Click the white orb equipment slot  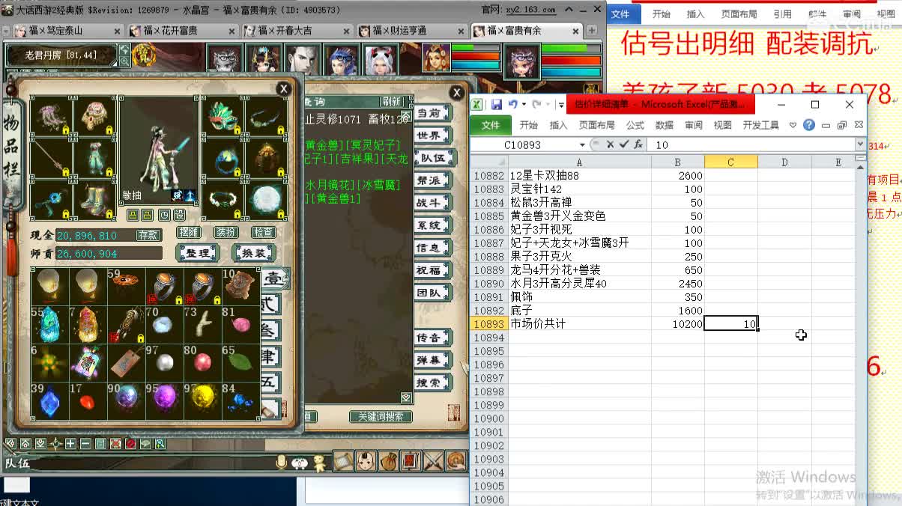coord(266,201)
